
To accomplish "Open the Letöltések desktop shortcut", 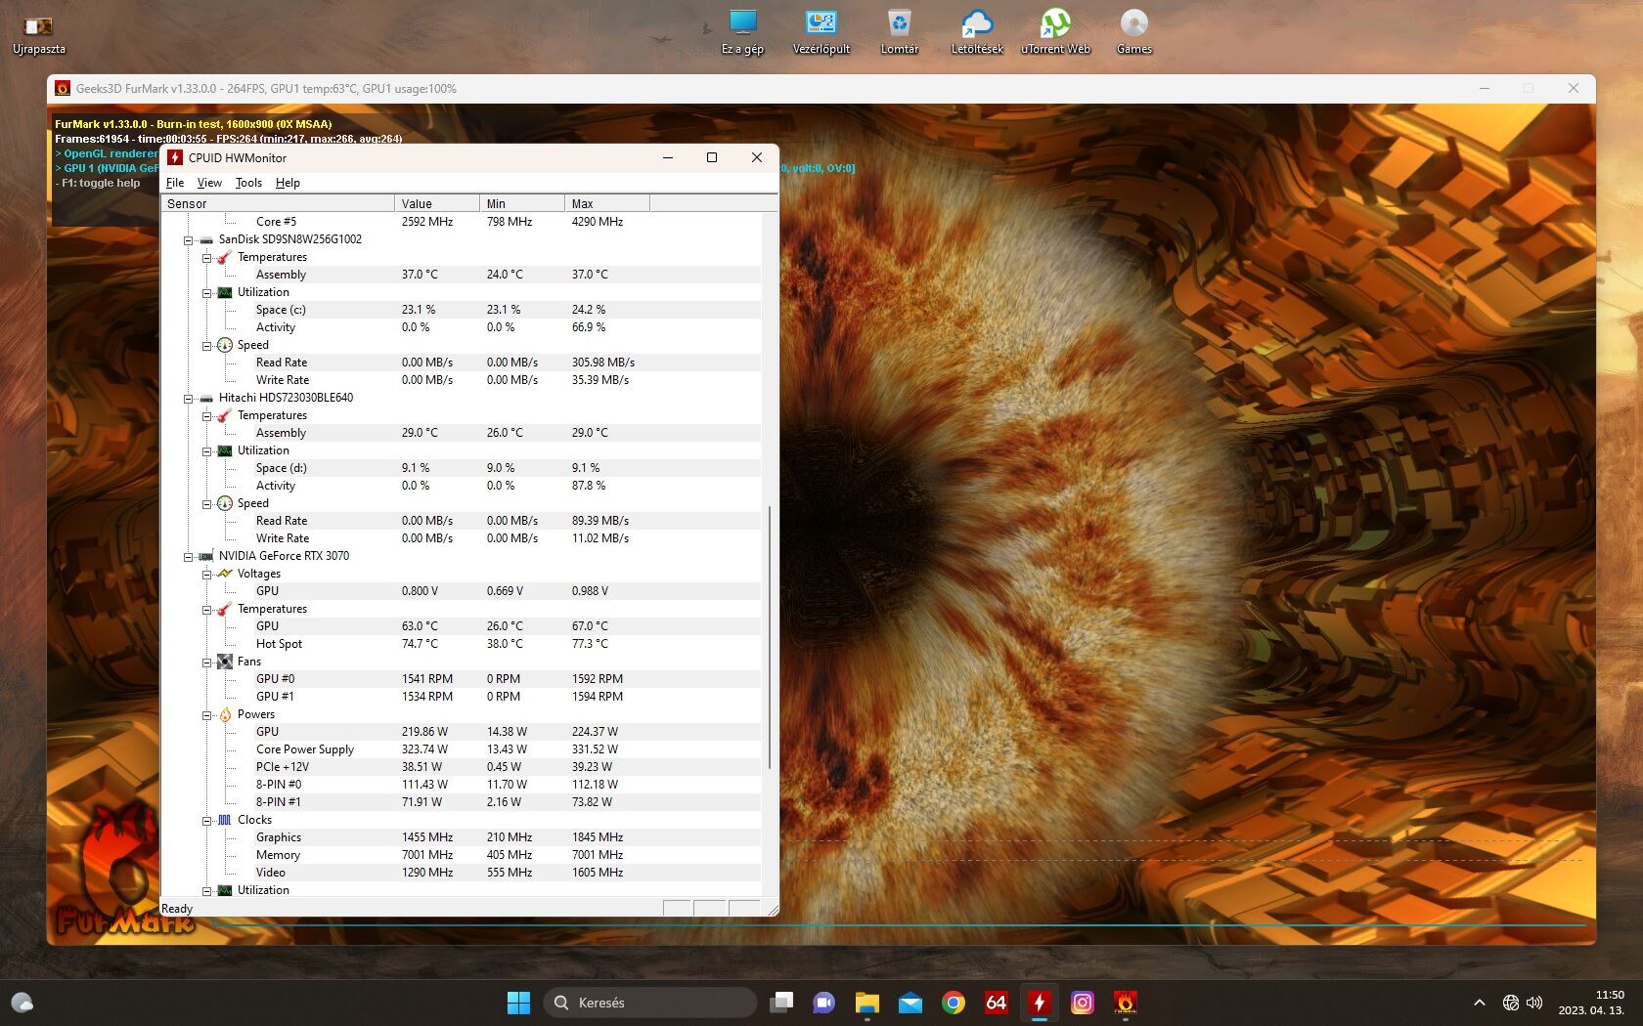I will (x=977, y=32).
